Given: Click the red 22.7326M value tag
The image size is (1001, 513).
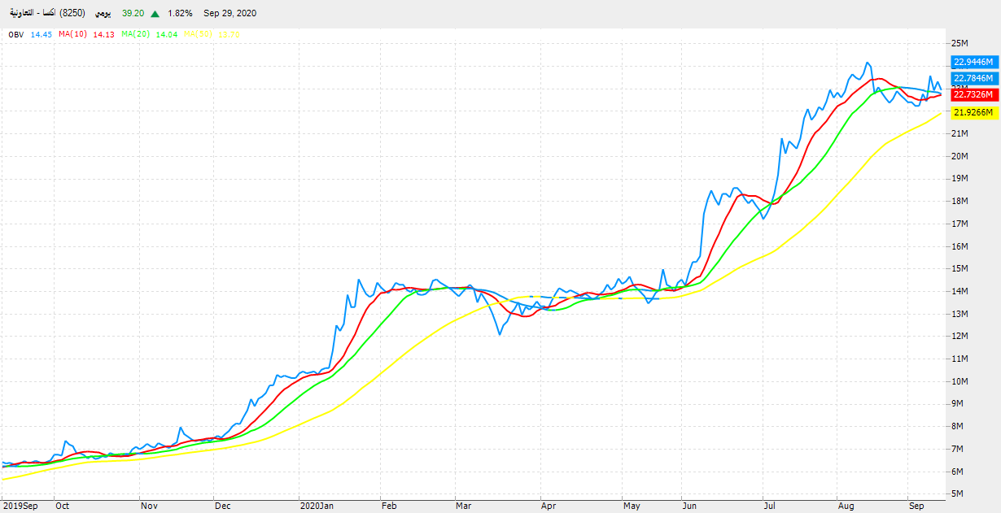Looking at the screenshot, I should (x=973, y=94).
